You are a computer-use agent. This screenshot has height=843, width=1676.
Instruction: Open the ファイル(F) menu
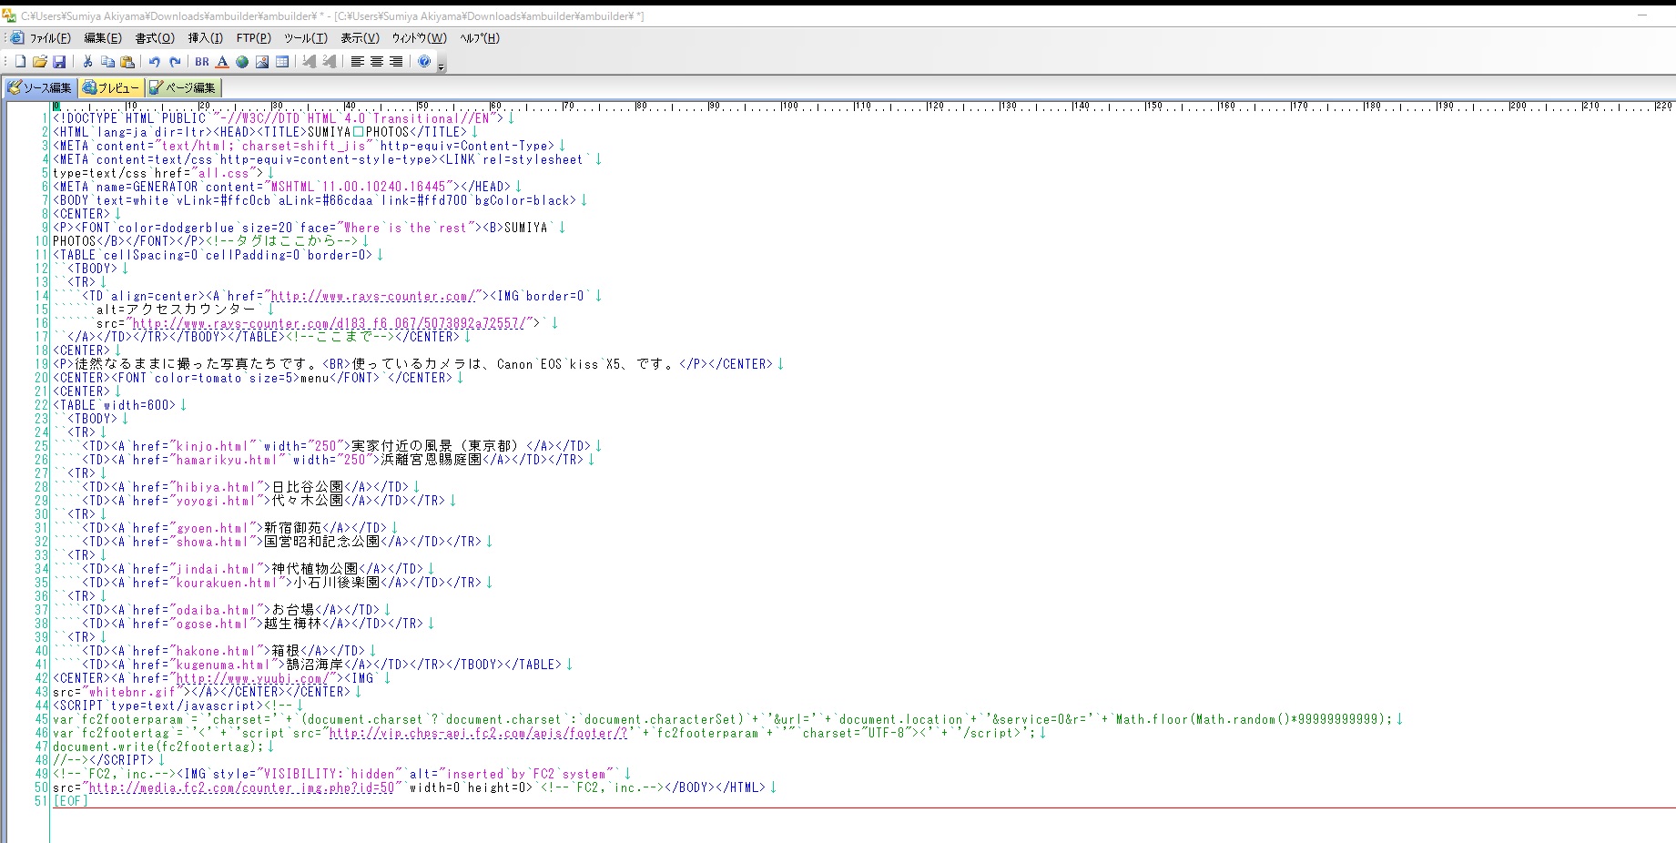click(x=50, y=38)
